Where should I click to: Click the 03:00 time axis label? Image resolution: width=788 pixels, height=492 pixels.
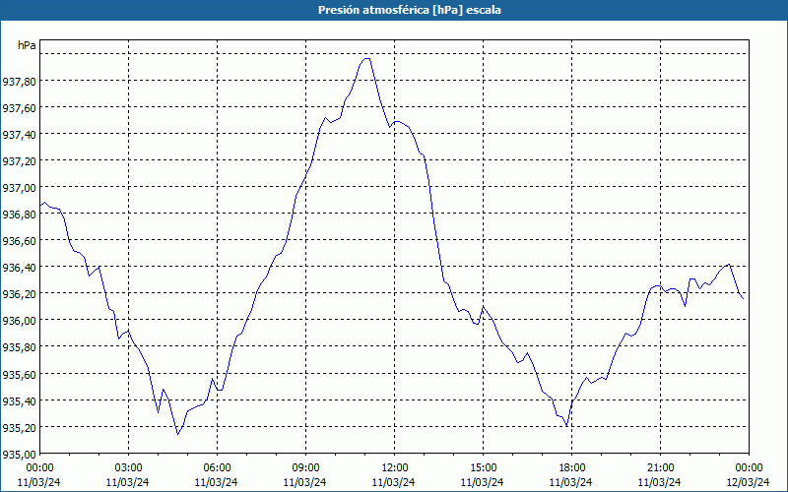click(128, 468)
